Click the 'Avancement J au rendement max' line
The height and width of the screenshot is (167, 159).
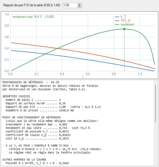click(36, 124)
